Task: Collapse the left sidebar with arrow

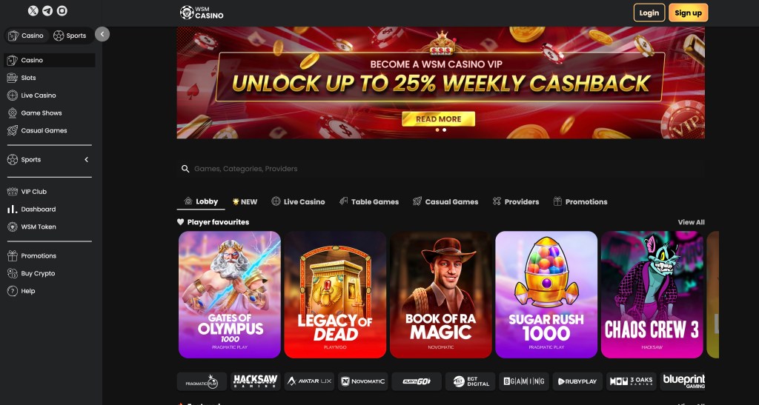Action: pyautogui.click(x=102, y=34)
